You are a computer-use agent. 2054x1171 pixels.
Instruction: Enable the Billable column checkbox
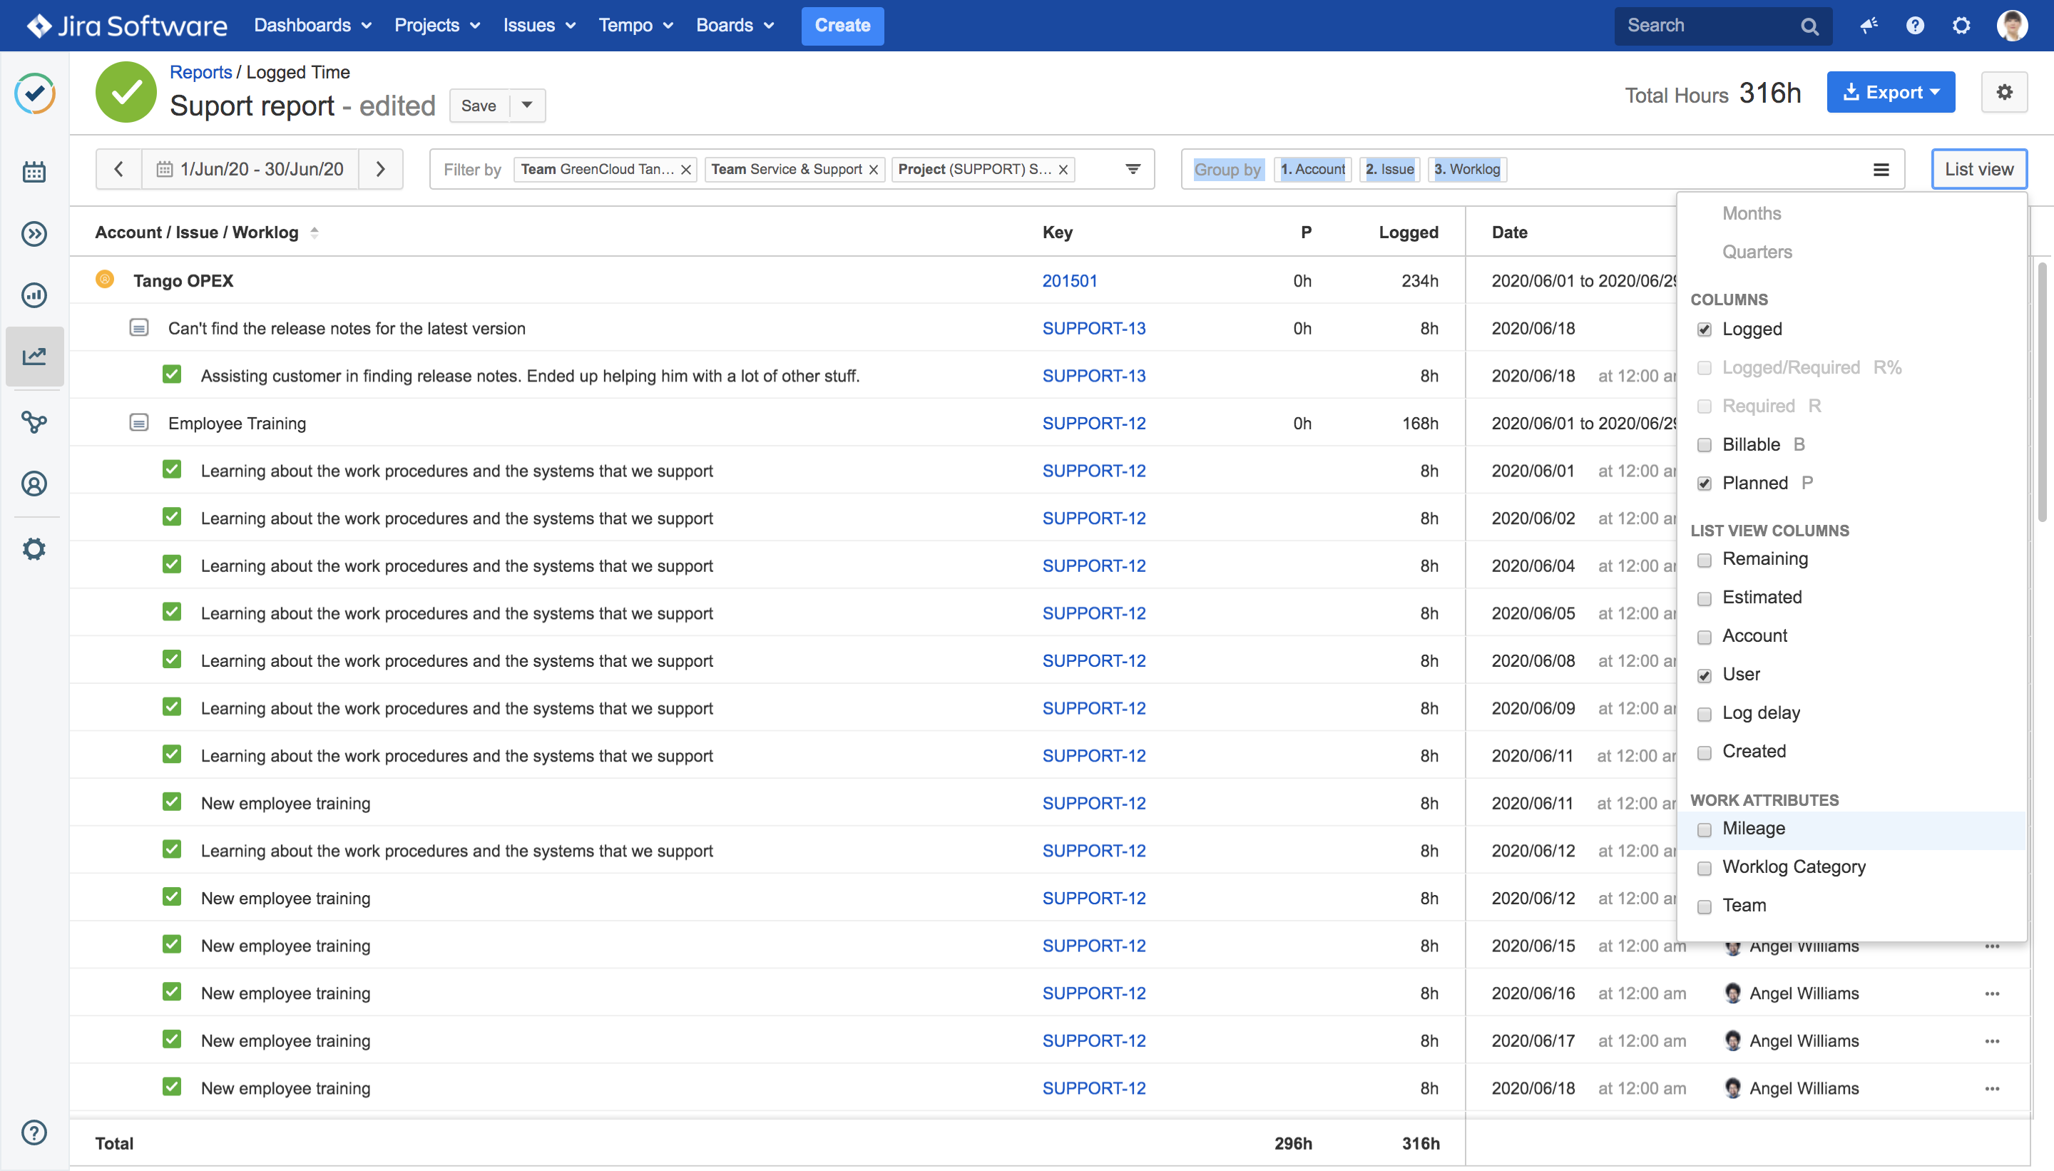pyautogui.click(x=1704, y=445)
